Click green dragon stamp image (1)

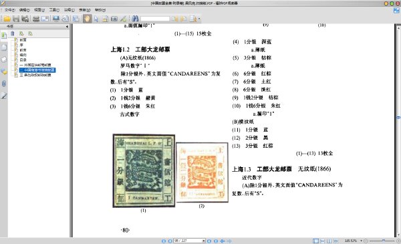coord(144,170)
